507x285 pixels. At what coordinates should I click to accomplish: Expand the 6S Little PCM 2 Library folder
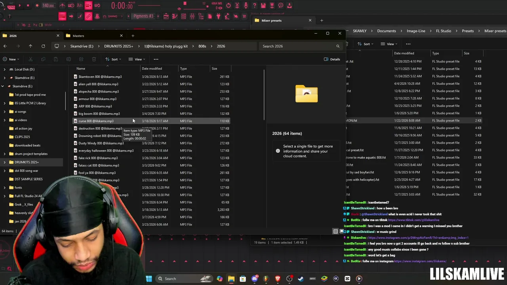click(5, 103)
